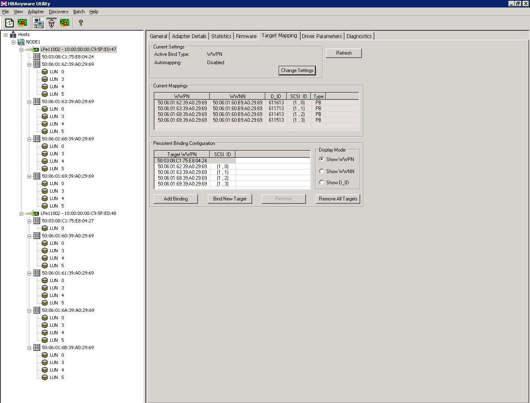530x403 pixels.
Task: Click LUN 3 disk icon under 50:06:01:68:39:A0:29:69
Action: coord(45,154)
